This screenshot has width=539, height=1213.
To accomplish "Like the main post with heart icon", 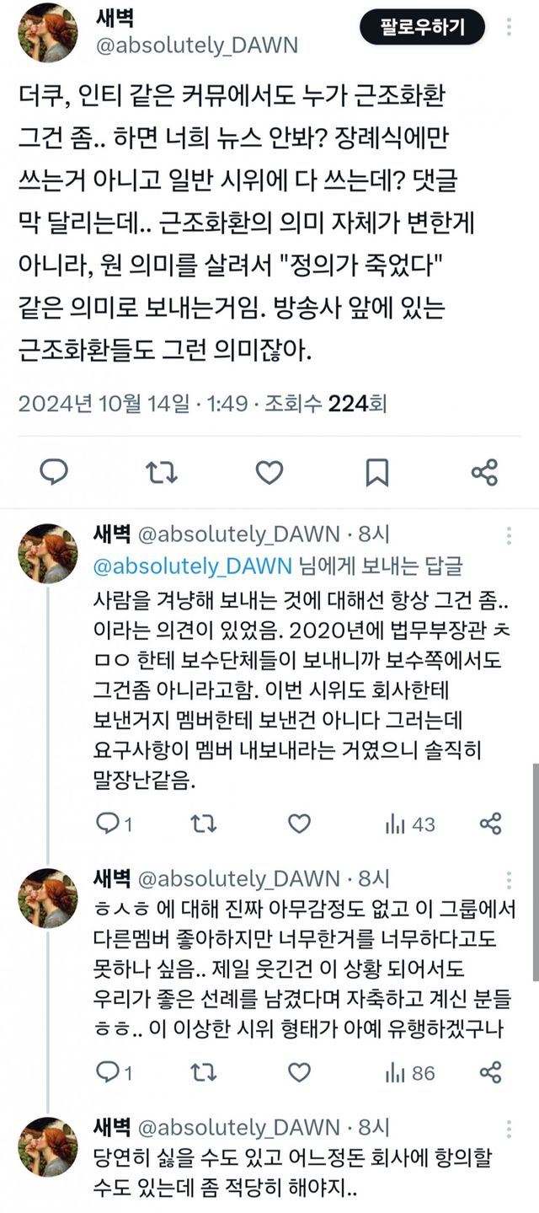I will (x=269, y=472).
